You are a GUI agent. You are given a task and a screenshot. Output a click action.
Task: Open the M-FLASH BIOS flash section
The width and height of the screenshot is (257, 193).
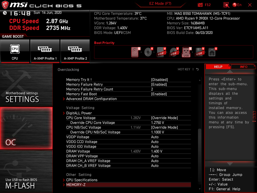coord(26,171)
